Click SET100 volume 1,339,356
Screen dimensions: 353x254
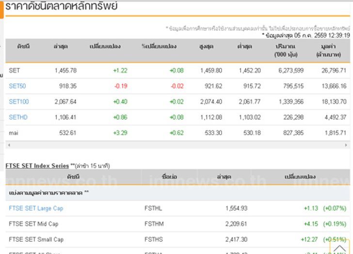click(x=291, y=102)
